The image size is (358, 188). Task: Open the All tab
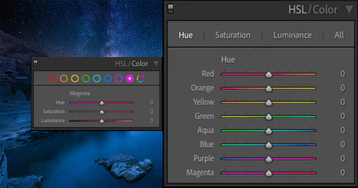[339, 35]
